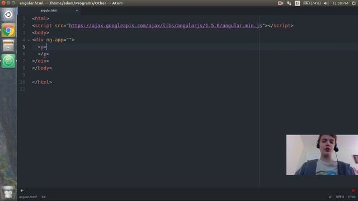Screen dimensions: 358x201
Task: Open the keyboard input source indicator
Action: (297, 3)
